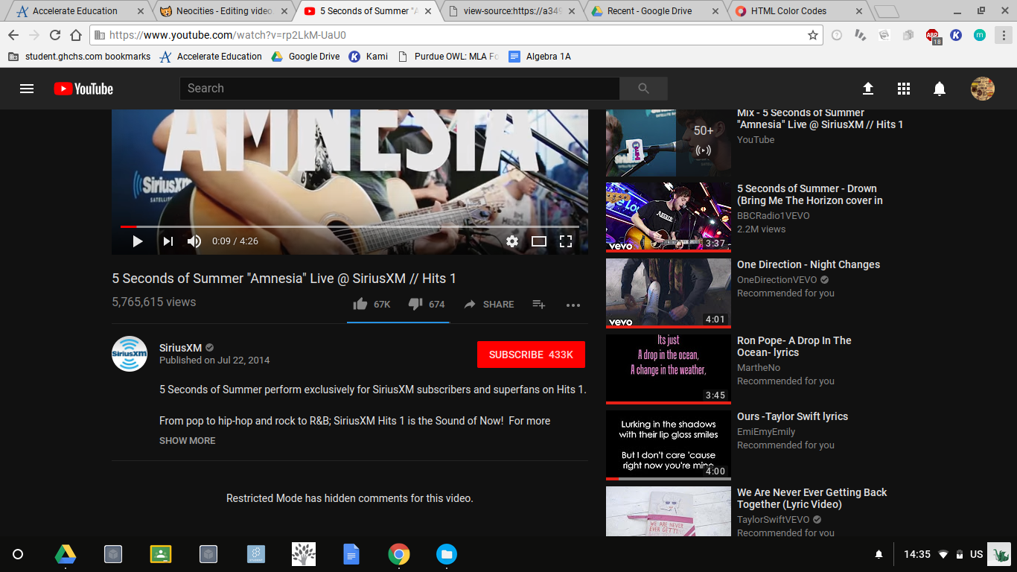Open Ron Pope A Drop In The Ocean video
1017x572 pixels.
coord(794,346)
